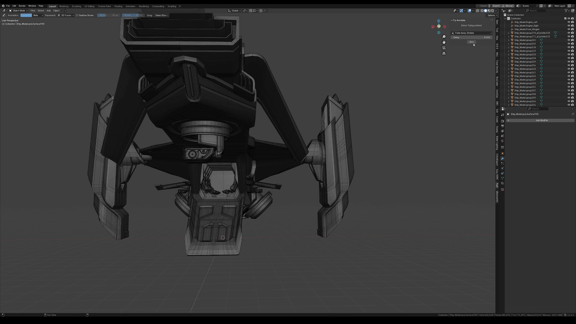This screenshot has width=576, height=324.
Task: Click the pan view hand icon
Action: tap(444, 42)
